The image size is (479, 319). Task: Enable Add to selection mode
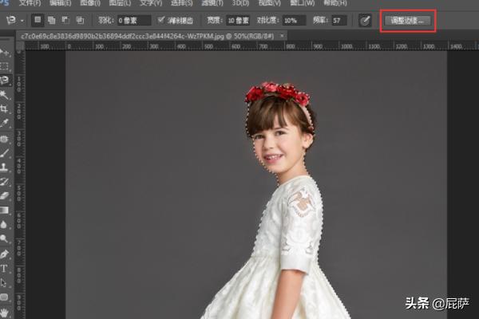(x=52, y=20)
